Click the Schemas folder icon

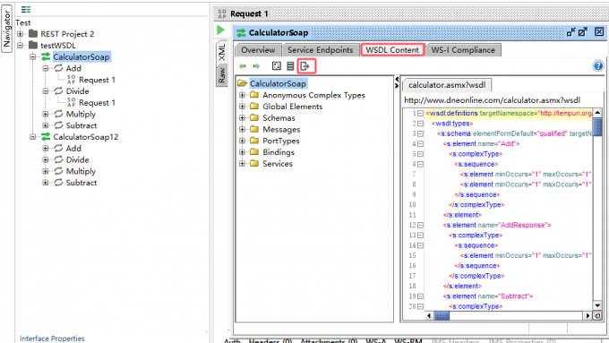pyautogui.click(x=254, y=117)
